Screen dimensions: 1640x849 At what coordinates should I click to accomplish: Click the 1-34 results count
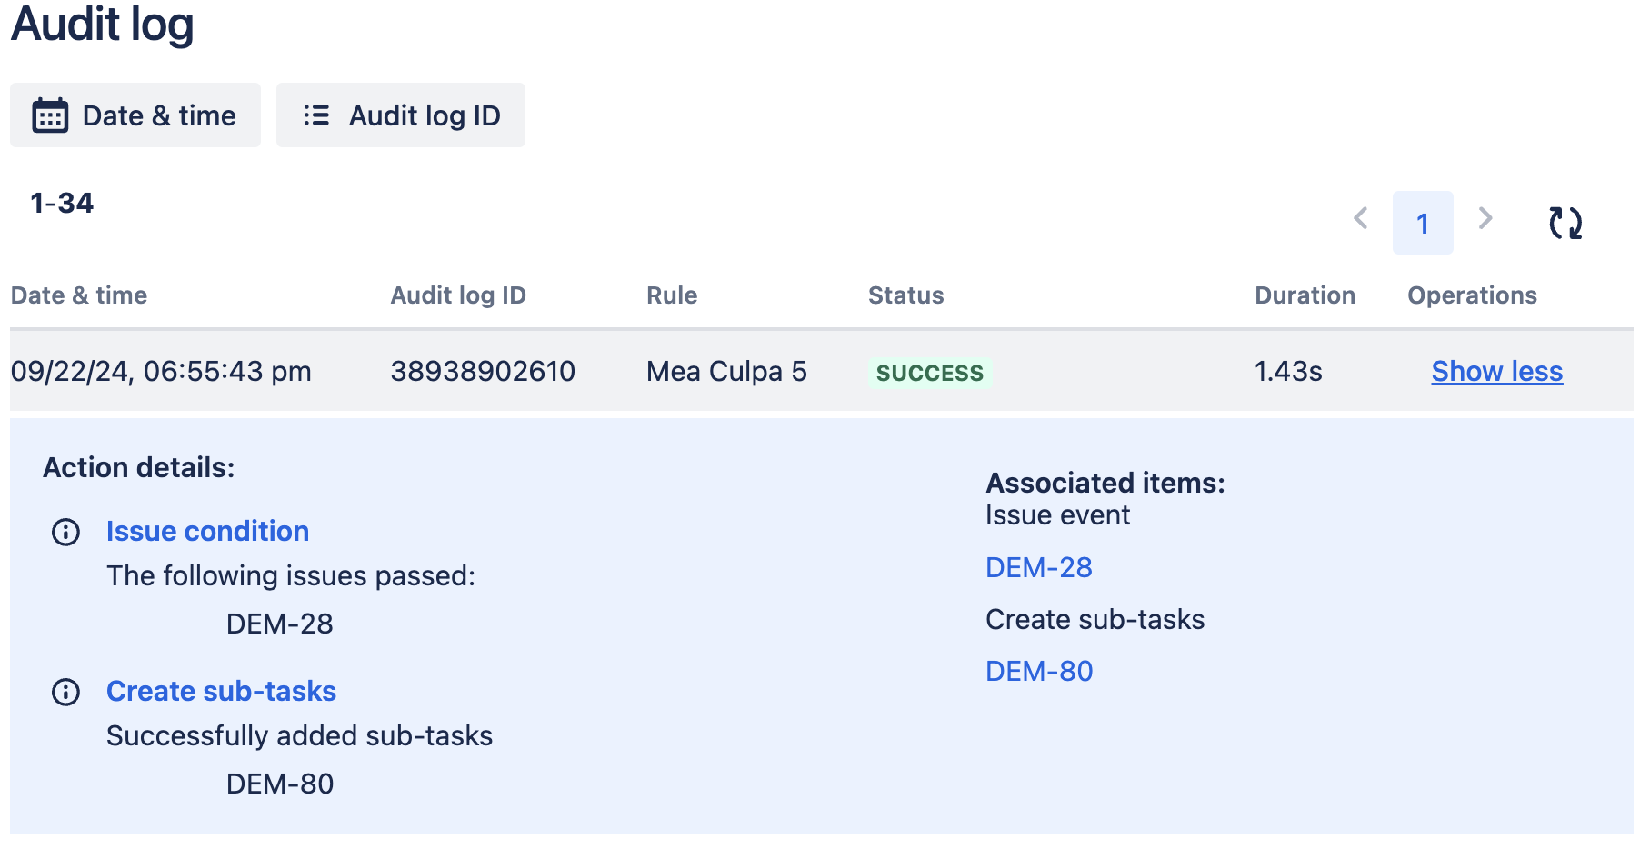(x=62, y=203)
